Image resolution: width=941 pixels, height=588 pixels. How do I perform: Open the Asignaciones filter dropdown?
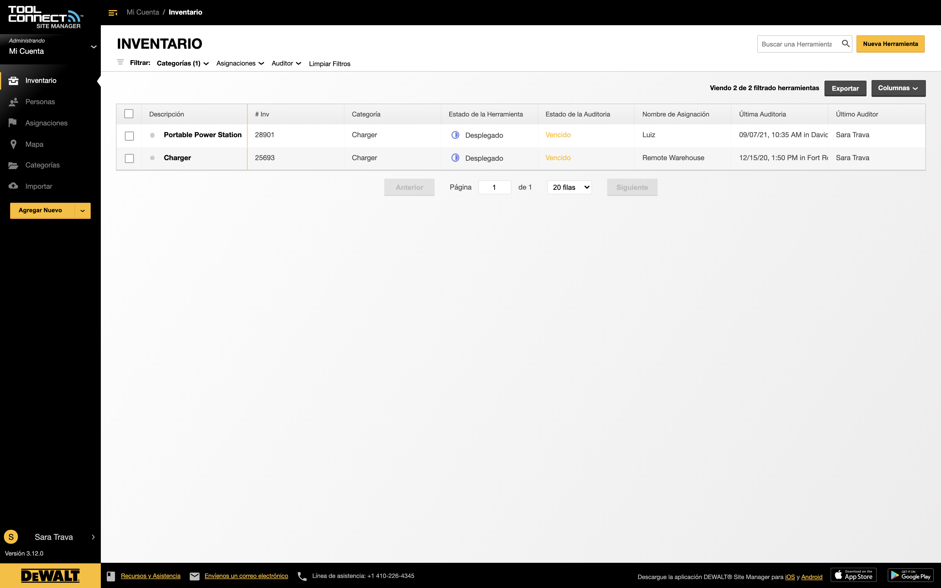pyautogui.click(x=240, y=63)
